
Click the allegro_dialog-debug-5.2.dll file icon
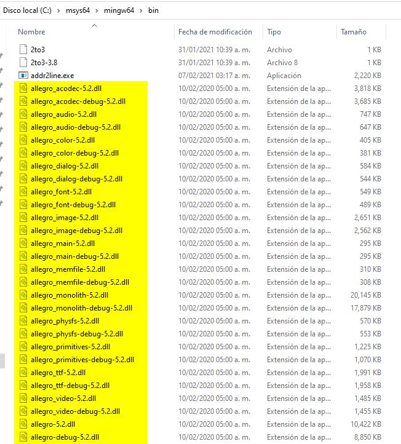pyautogui.click(x=23, y=179)
